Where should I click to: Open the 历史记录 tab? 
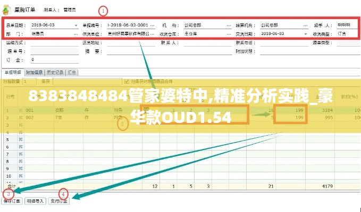55,73
